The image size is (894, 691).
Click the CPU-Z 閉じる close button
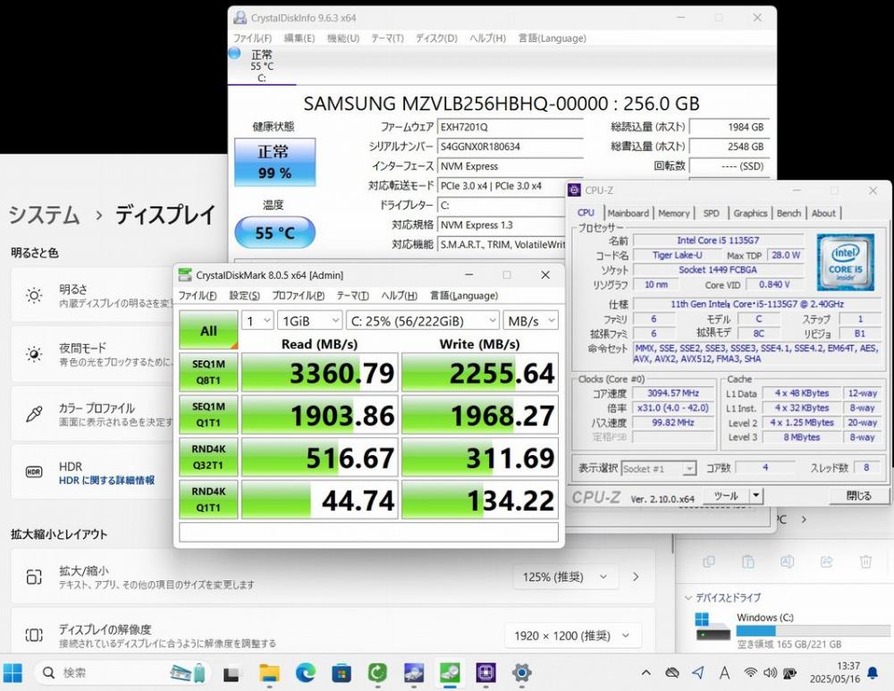point(858,496)
